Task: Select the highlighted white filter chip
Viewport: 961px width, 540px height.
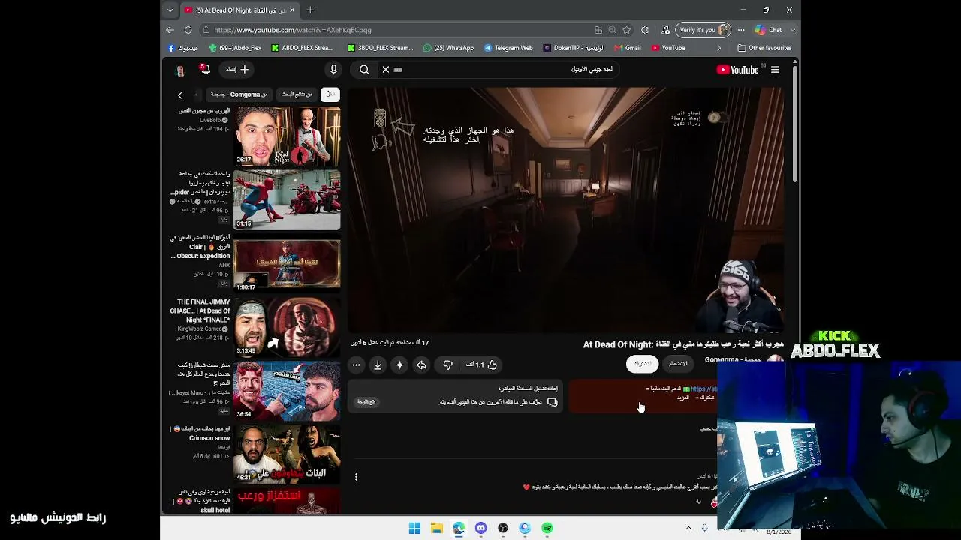Action: click(x=330, y=94)
